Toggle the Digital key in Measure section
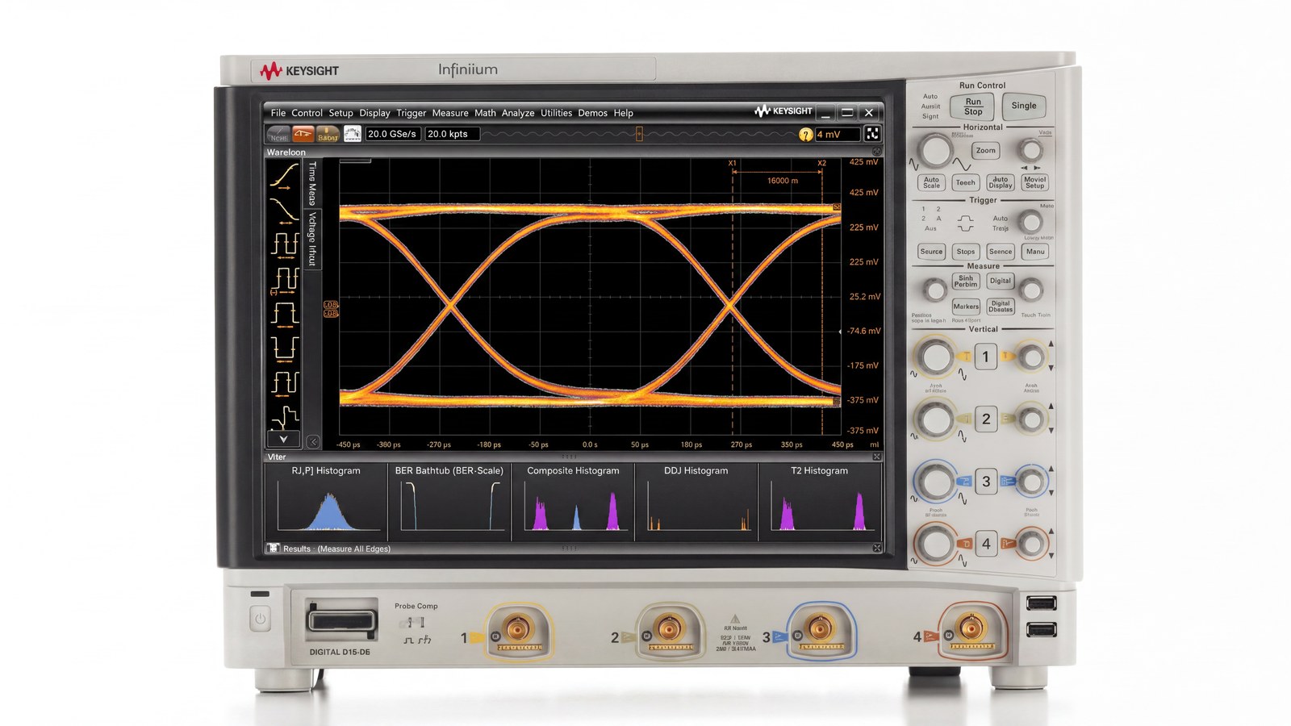1291x726 pixels. 1001,281
